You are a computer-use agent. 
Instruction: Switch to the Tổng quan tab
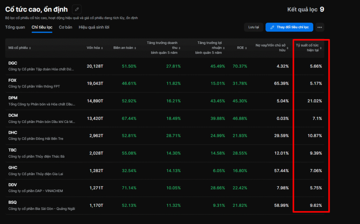[15, 27]
